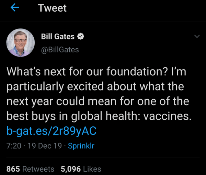
Task: Click the Sprinklr source link
Action: click(81, 146)
